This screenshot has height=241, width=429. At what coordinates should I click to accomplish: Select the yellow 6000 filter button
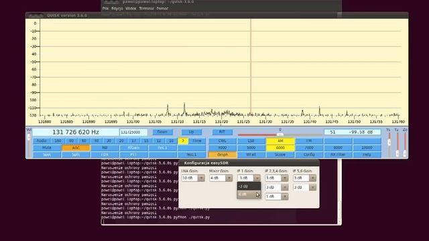pos(280,148)
